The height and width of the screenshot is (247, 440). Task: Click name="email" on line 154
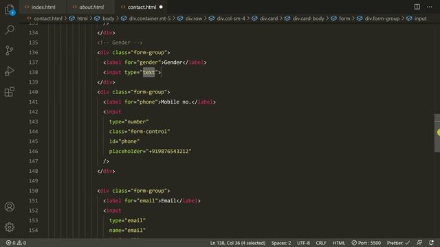[127, 231]
